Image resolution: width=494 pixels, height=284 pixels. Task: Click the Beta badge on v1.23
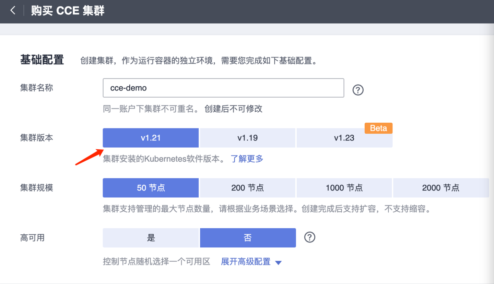[x=378, y=128]
